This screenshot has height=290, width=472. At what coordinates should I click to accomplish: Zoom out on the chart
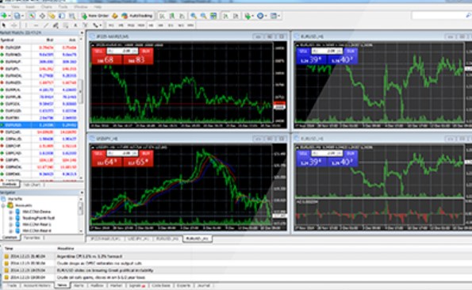(204, 16)
